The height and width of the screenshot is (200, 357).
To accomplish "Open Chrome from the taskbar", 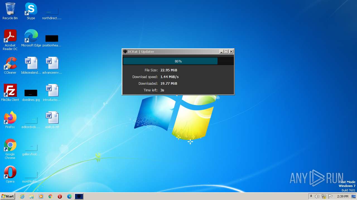I will 50,196.
